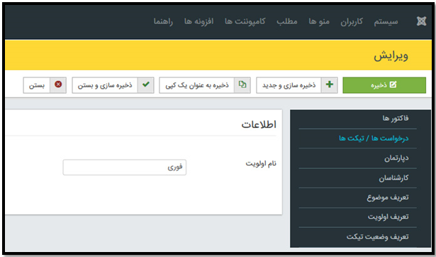Screen dimensions: 436x257
Task: Click the ویرایش page title
Action: pyautogui.click(x=391, y=55)
